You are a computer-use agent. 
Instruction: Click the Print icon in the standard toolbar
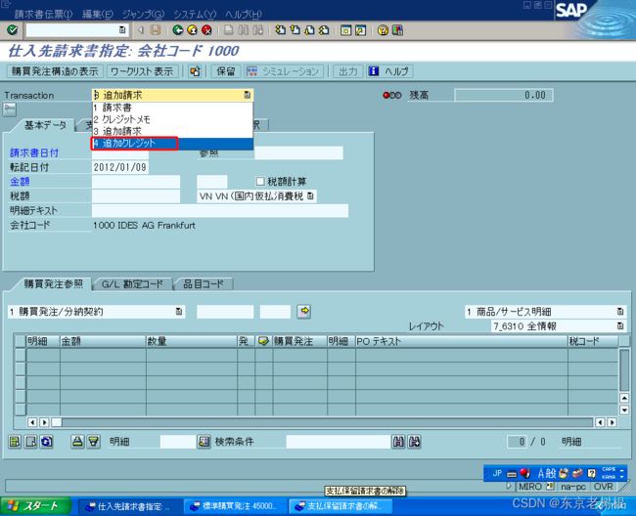229,30
